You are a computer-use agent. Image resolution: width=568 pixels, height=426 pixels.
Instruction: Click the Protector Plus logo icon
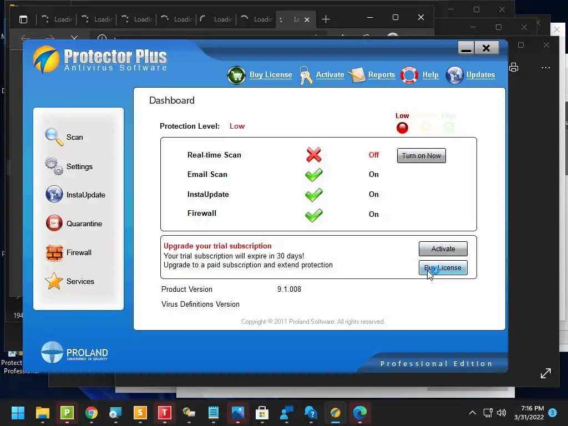47,59
